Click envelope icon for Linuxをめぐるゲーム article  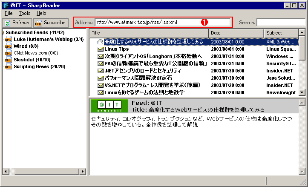point(101,92)
